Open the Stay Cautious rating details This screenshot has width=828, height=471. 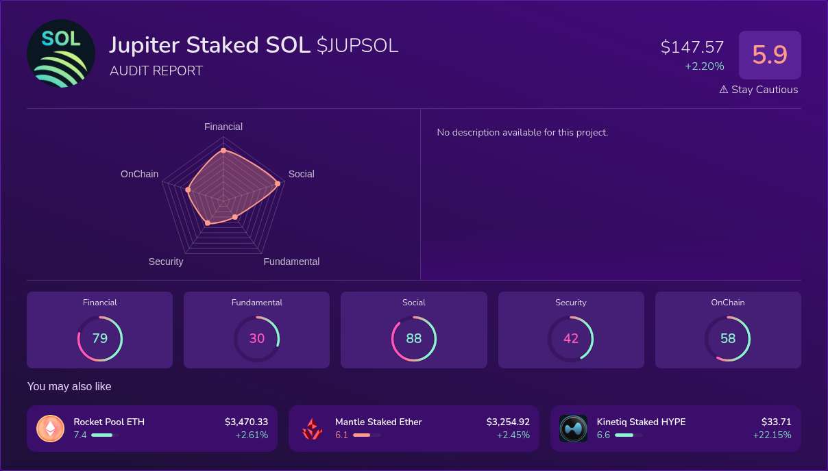759,89
